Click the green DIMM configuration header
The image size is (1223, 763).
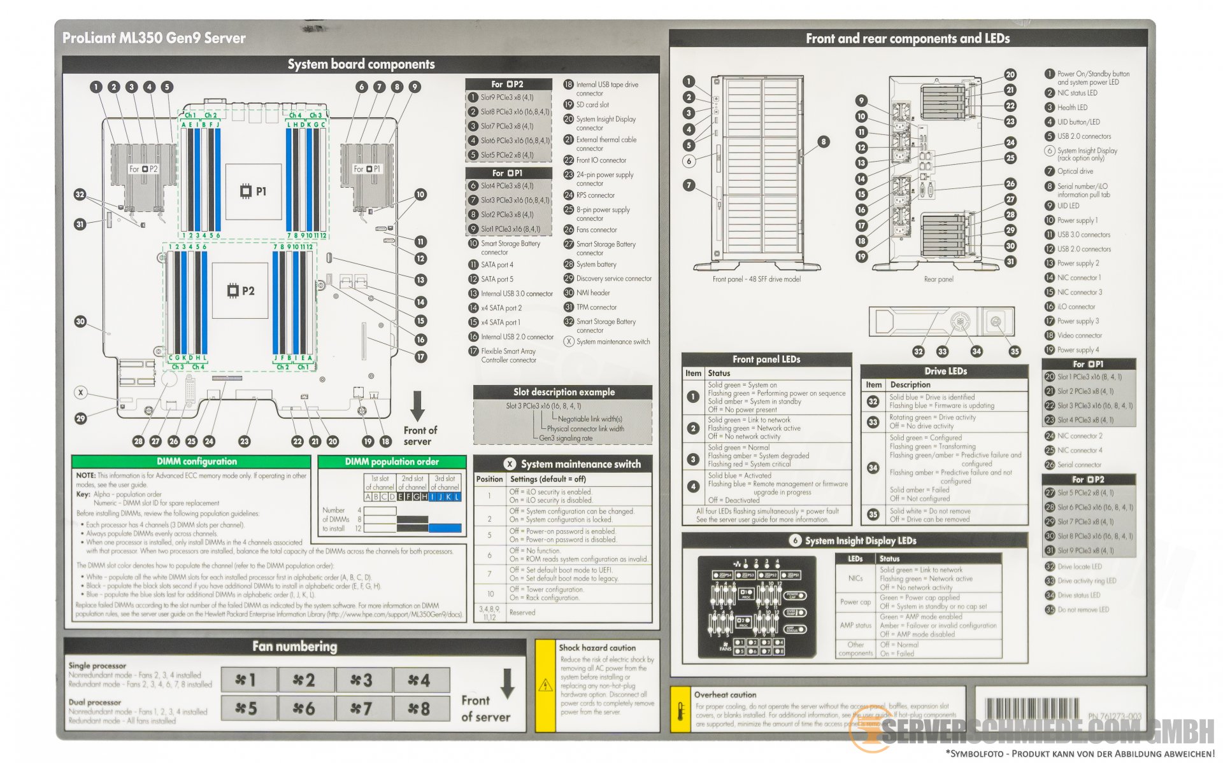click(x=196, y=461)
